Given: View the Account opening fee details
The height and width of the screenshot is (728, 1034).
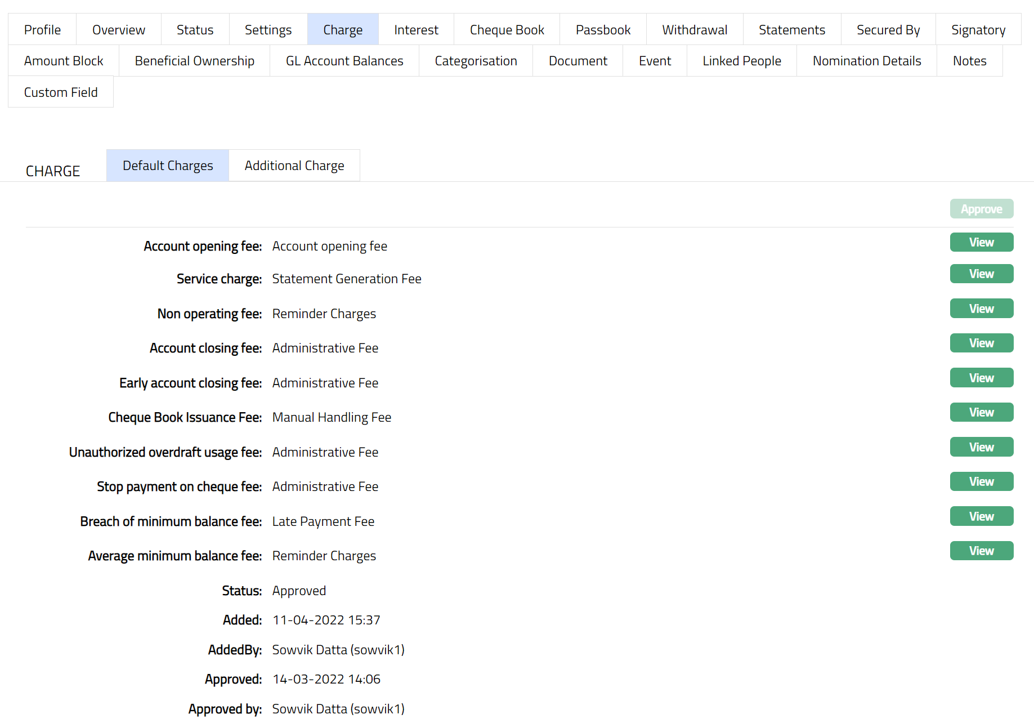Looking at the screenshot, I should [981, 243].
